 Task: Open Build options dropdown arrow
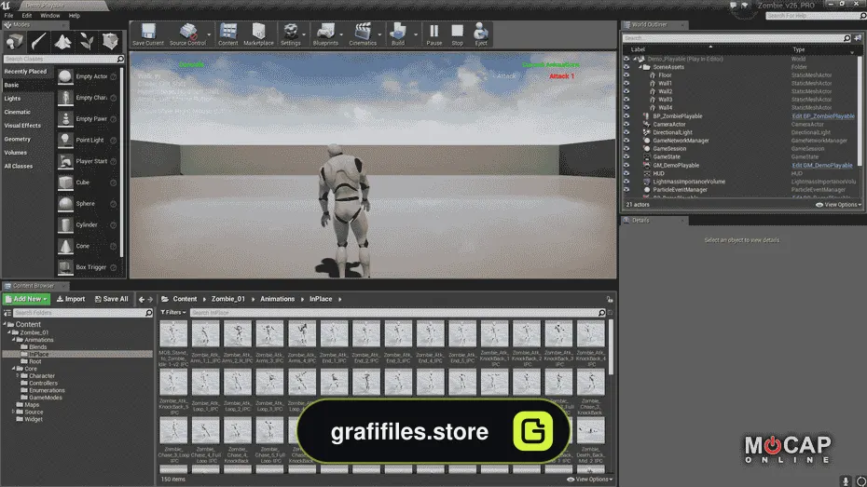coord(416,34)
